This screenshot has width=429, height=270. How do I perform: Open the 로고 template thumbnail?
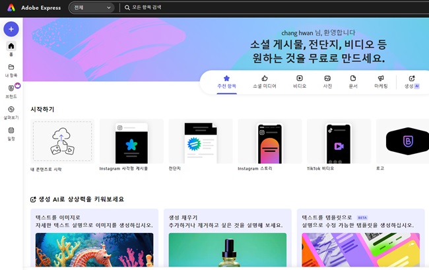coord(403,141)
